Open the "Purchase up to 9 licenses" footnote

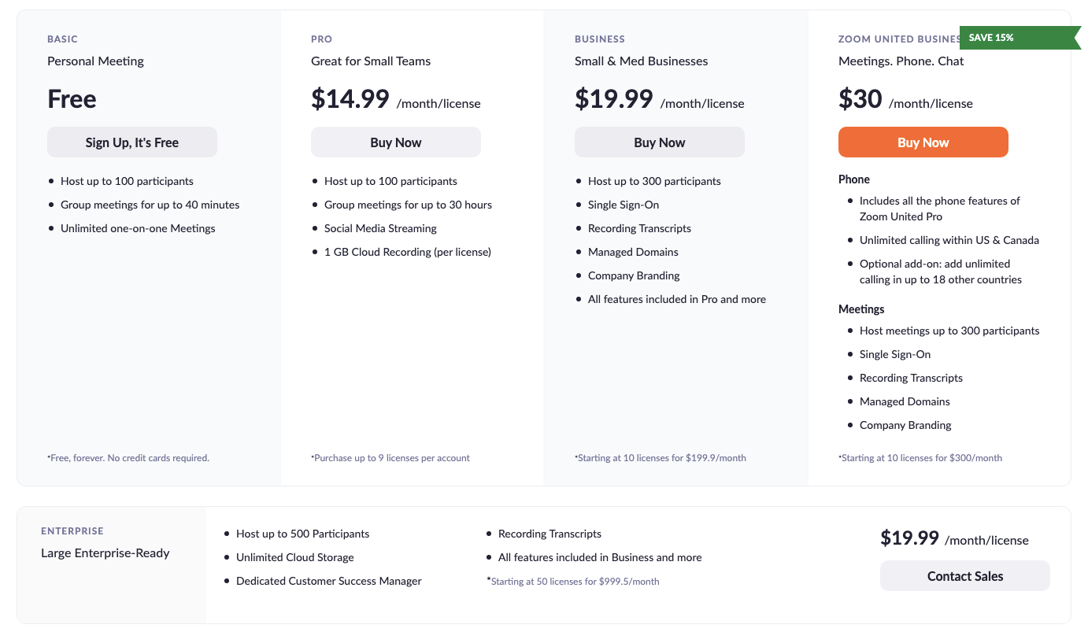point(390,458)
